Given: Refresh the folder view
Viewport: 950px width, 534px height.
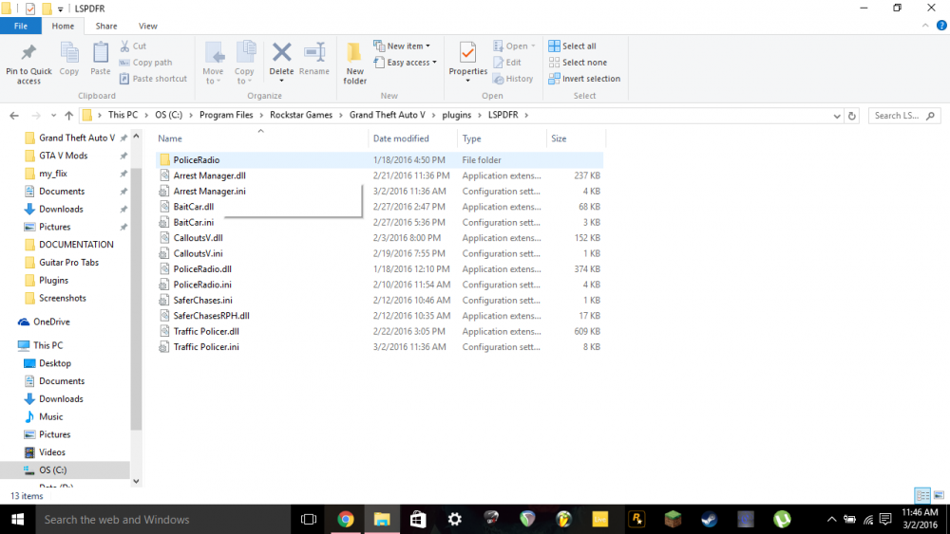Looking at the screenshot, I should [x=852, y=116].
